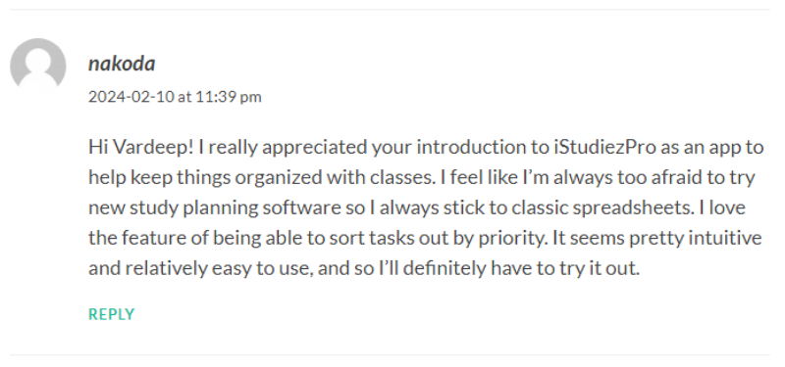Image resolution: width=785 pixels, height=367 pixels.
Task: Click the word relatively in the last line
Action: [x=165, y=268]
